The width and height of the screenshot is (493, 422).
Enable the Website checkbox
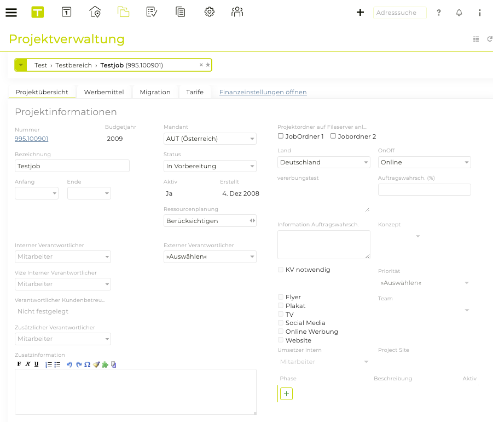click(x=281, y=340)
